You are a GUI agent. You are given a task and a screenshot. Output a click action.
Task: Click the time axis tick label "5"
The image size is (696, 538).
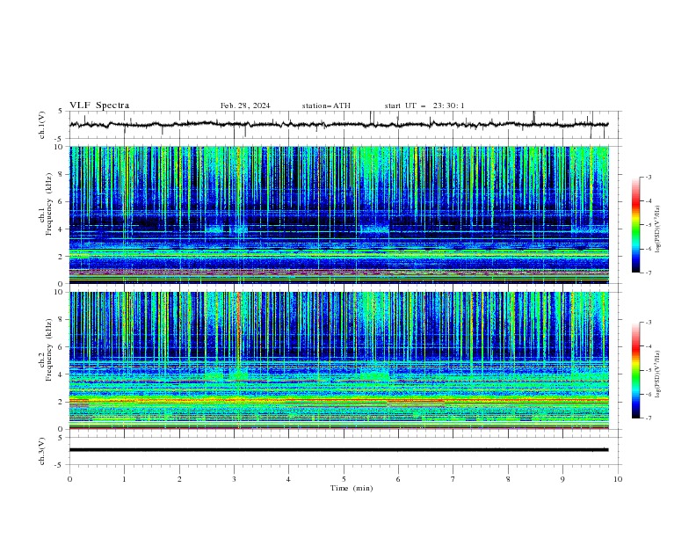point(344,479)
